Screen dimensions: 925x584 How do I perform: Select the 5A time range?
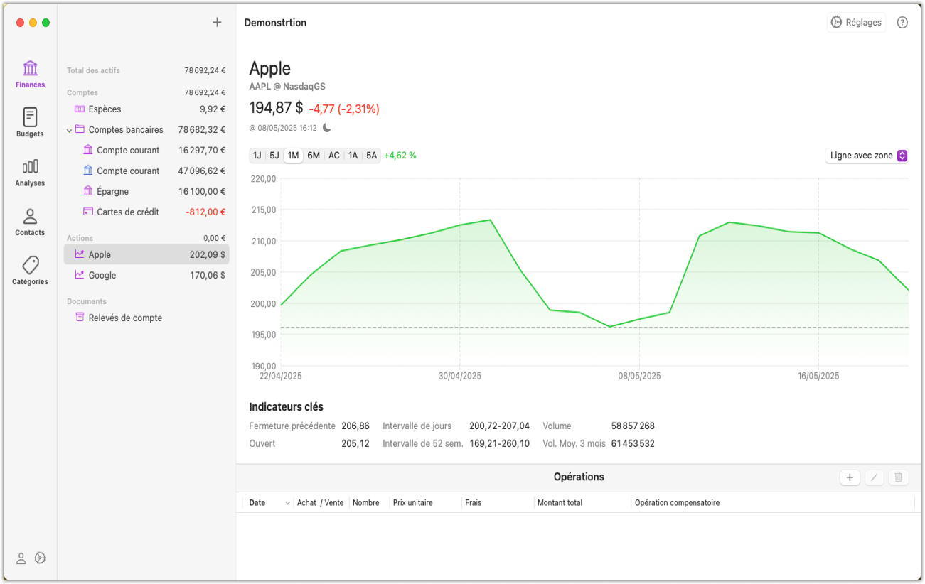372,156
